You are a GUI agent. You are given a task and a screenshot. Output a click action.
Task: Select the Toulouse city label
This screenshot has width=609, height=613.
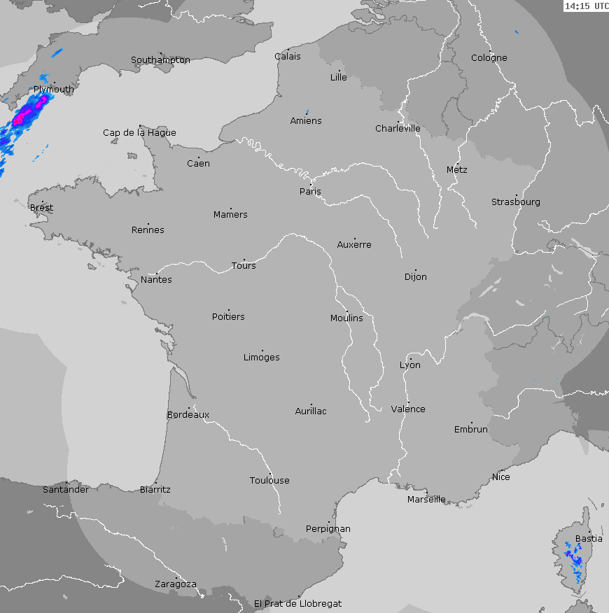[x=269, y=481]
